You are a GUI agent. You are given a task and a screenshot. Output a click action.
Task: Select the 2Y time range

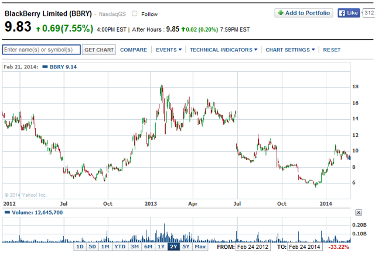[173, 247]
